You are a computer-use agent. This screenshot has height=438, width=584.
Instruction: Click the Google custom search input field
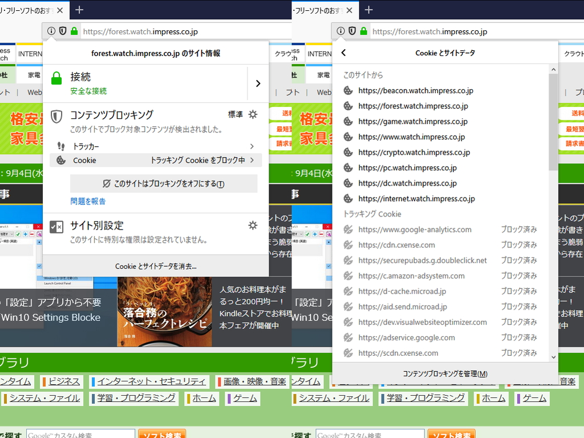click(x=80, y=433)
